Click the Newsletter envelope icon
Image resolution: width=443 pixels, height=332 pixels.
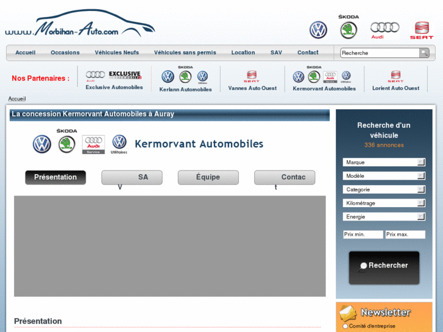coord(348,313)
